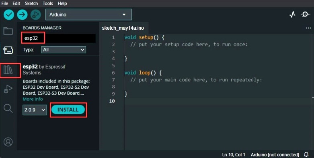Click the esp32 by Espressif Systems title
Screen dimensions: 314x158
(x=44, y=69)
